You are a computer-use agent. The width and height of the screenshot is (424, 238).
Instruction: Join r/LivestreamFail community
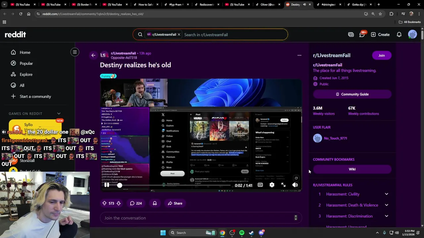click(382, 56)
